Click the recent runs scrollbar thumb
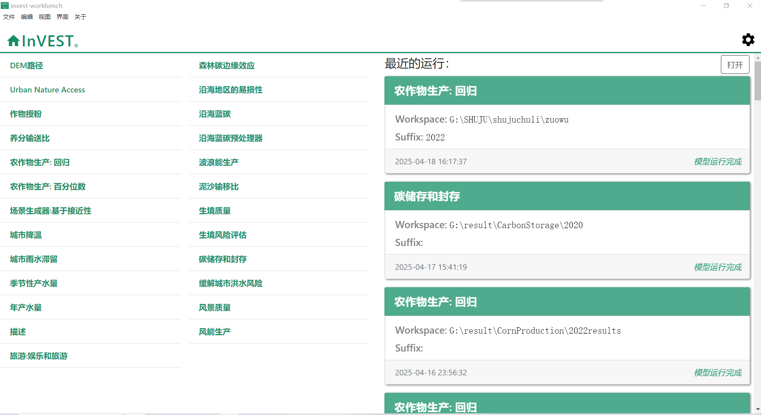761x415 pixels. point(757,81)
